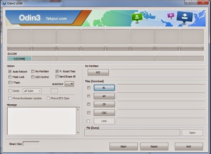Check the T Flash option
The image size is (211, 154).
(10, 83)
